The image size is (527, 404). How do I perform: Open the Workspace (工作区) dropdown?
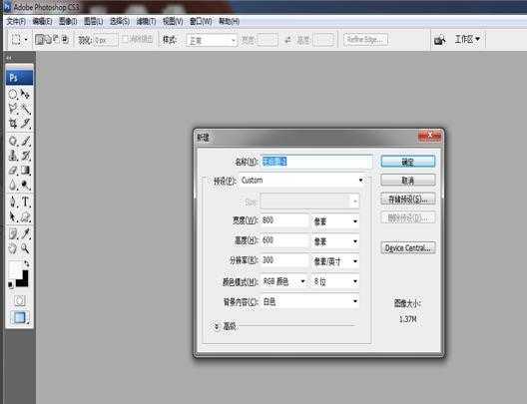pos(467,39)
